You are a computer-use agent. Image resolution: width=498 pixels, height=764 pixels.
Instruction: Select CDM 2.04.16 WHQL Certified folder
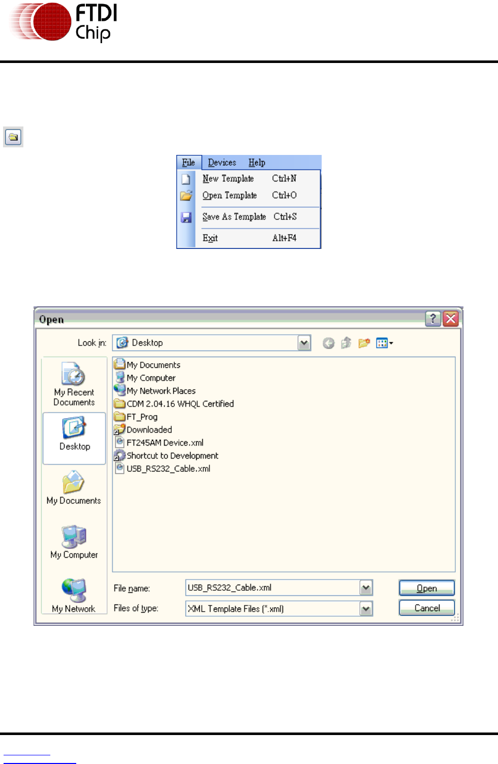(x=174, y=404)
